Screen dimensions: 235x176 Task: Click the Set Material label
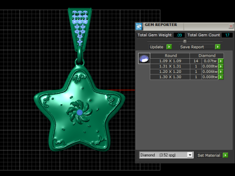[x=209, y=155]
